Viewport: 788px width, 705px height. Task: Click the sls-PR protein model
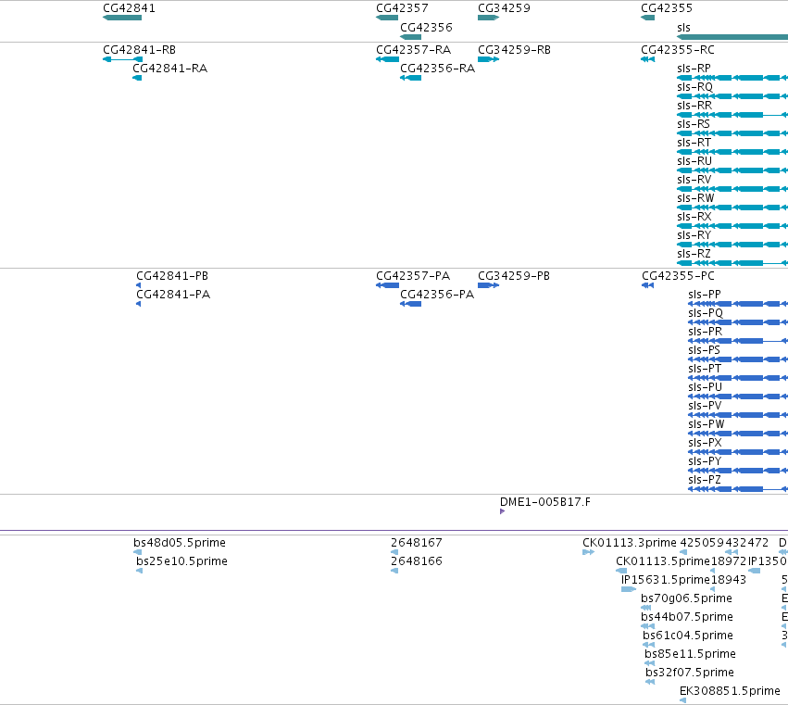738,342
